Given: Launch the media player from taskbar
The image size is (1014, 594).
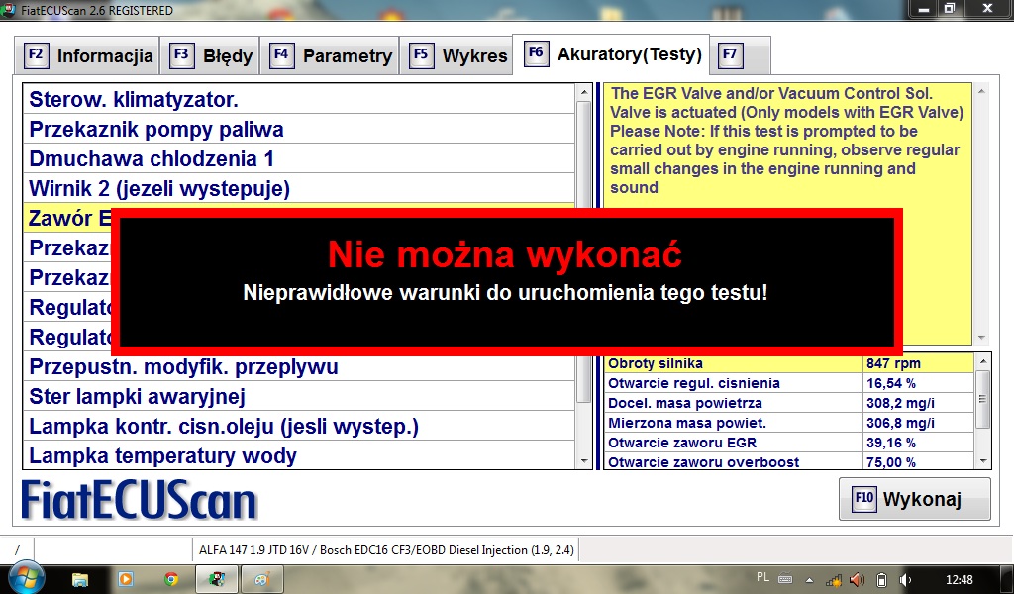Looking at the screenshot, I should (x=126, y=579).
